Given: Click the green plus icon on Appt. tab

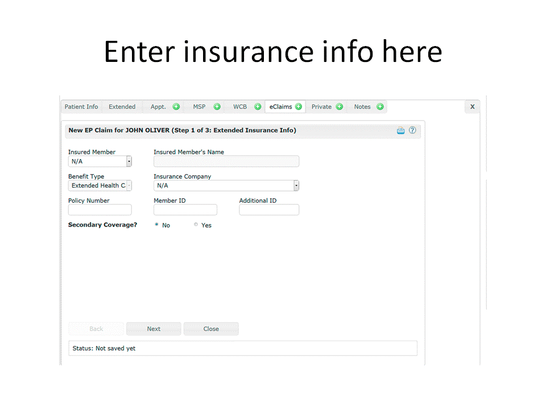Looking at the screenshot, I should (x=176, y=106).
